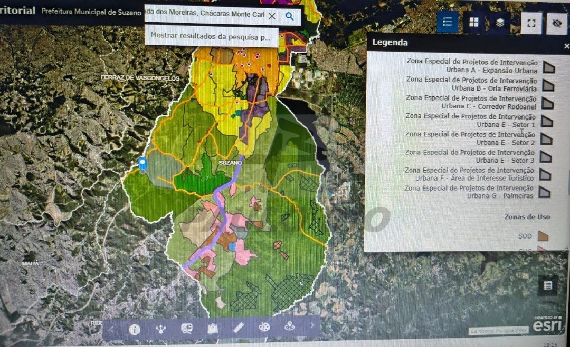Viewport: 570px width, 347px height.
Task: Select the measurement ruler tool
Action: pyautogui.click(x=238, y=328)
